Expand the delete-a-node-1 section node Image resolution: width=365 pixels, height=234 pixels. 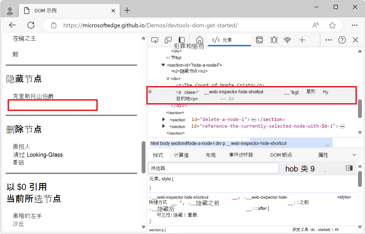click(163, 119)
